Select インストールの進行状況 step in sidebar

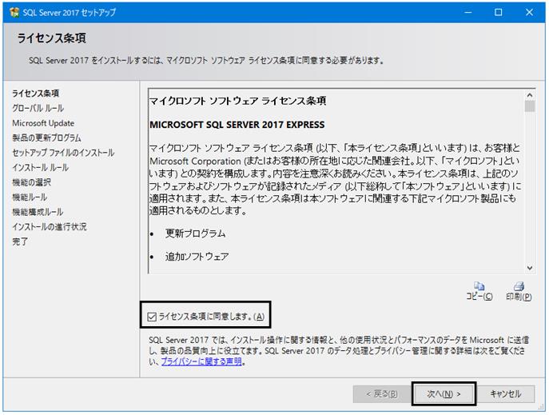[x=50, y=226]
